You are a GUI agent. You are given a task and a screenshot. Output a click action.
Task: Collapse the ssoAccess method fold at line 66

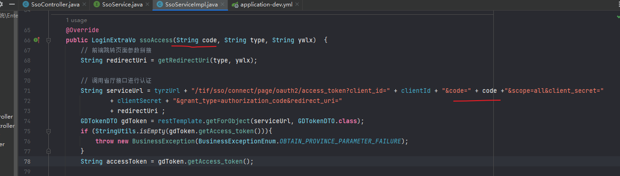pyautogui.click(x=48, y=40)
